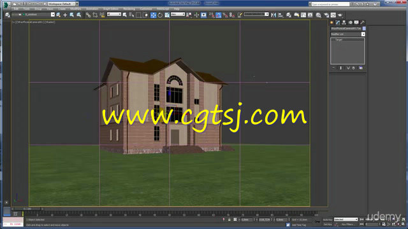This screenshot has height=229, width=408.
Task: Open the Layer Manager icon
Action: (x=289, y=15)
